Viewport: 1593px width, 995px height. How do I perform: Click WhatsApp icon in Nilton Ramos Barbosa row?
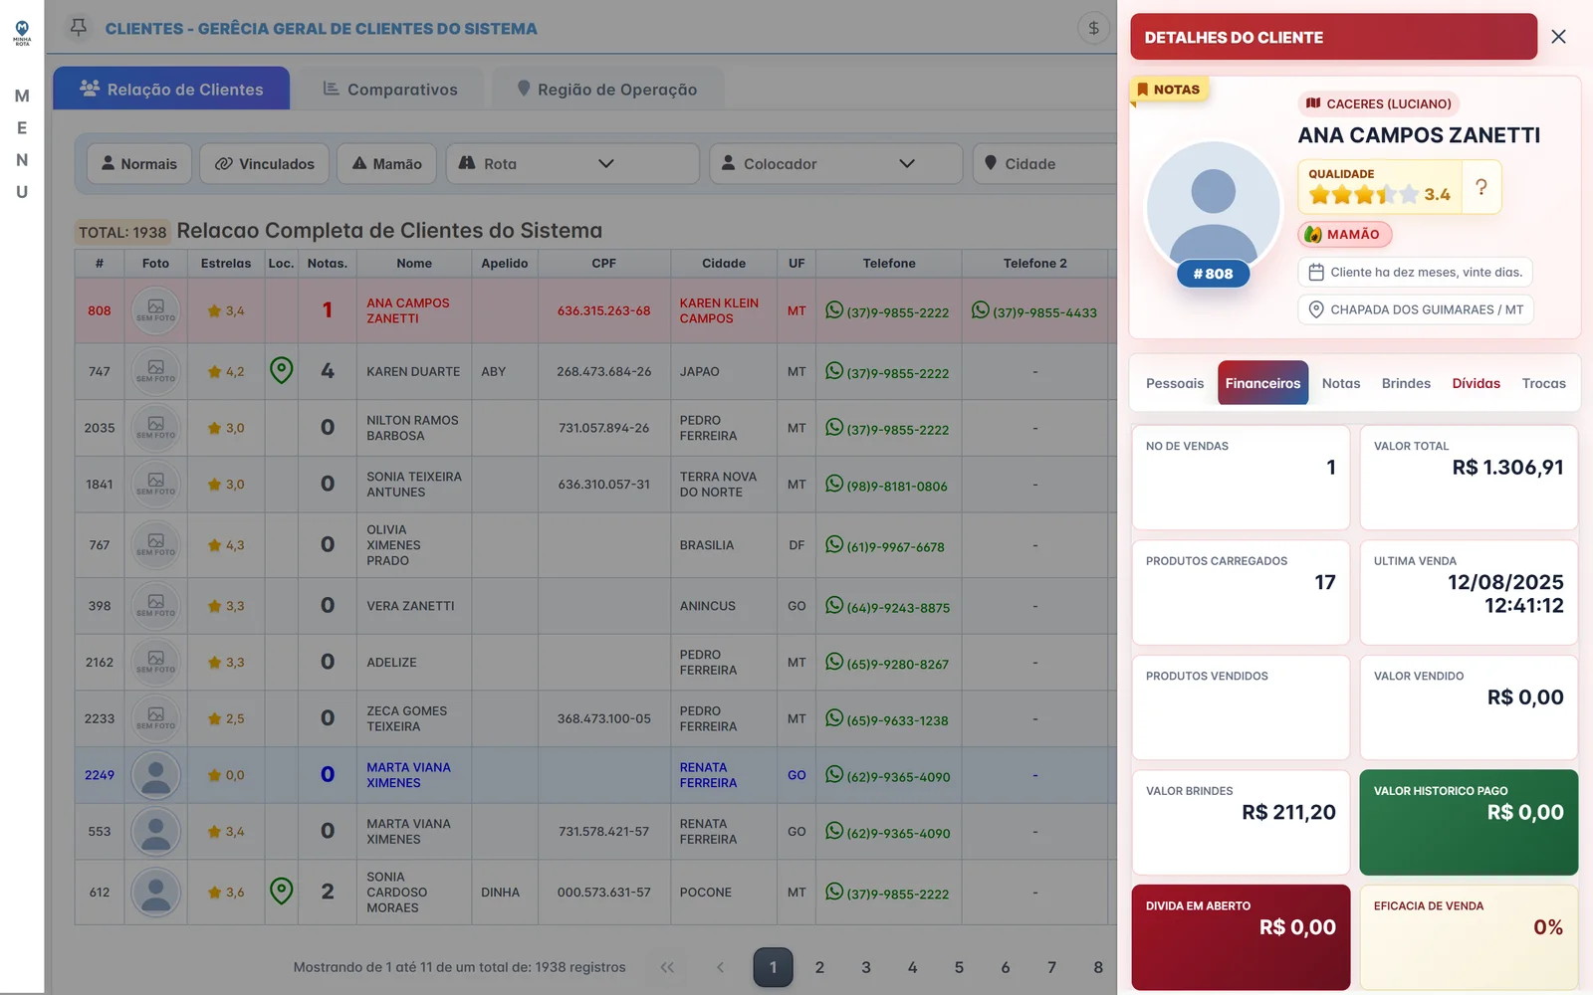tap(834, 428)
